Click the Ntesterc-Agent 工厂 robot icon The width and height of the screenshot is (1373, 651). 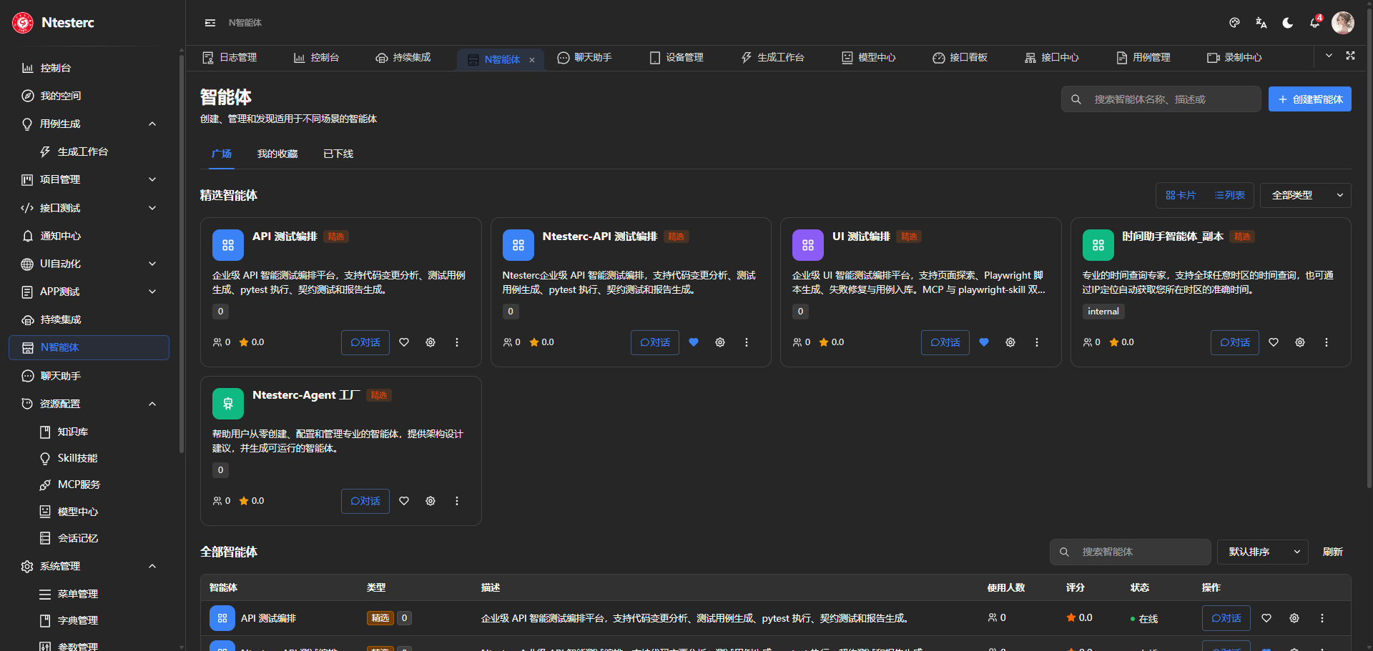point(228,404)
